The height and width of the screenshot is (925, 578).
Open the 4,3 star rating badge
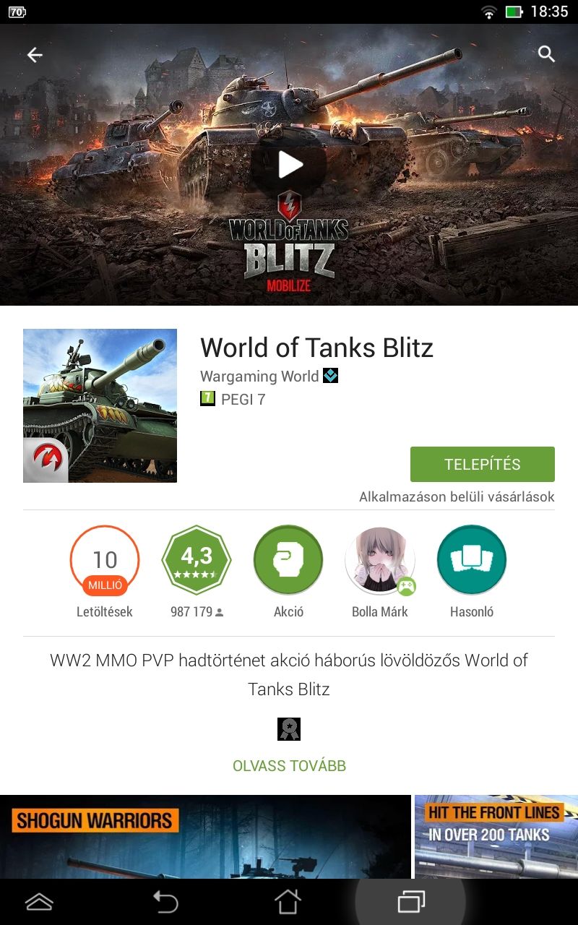tap(197, 572)
